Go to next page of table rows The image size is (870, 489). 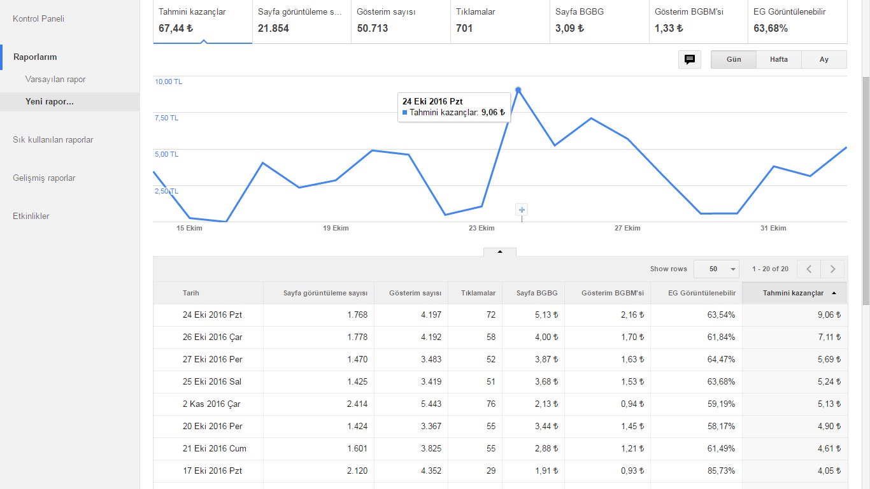[x=832, y=269]
